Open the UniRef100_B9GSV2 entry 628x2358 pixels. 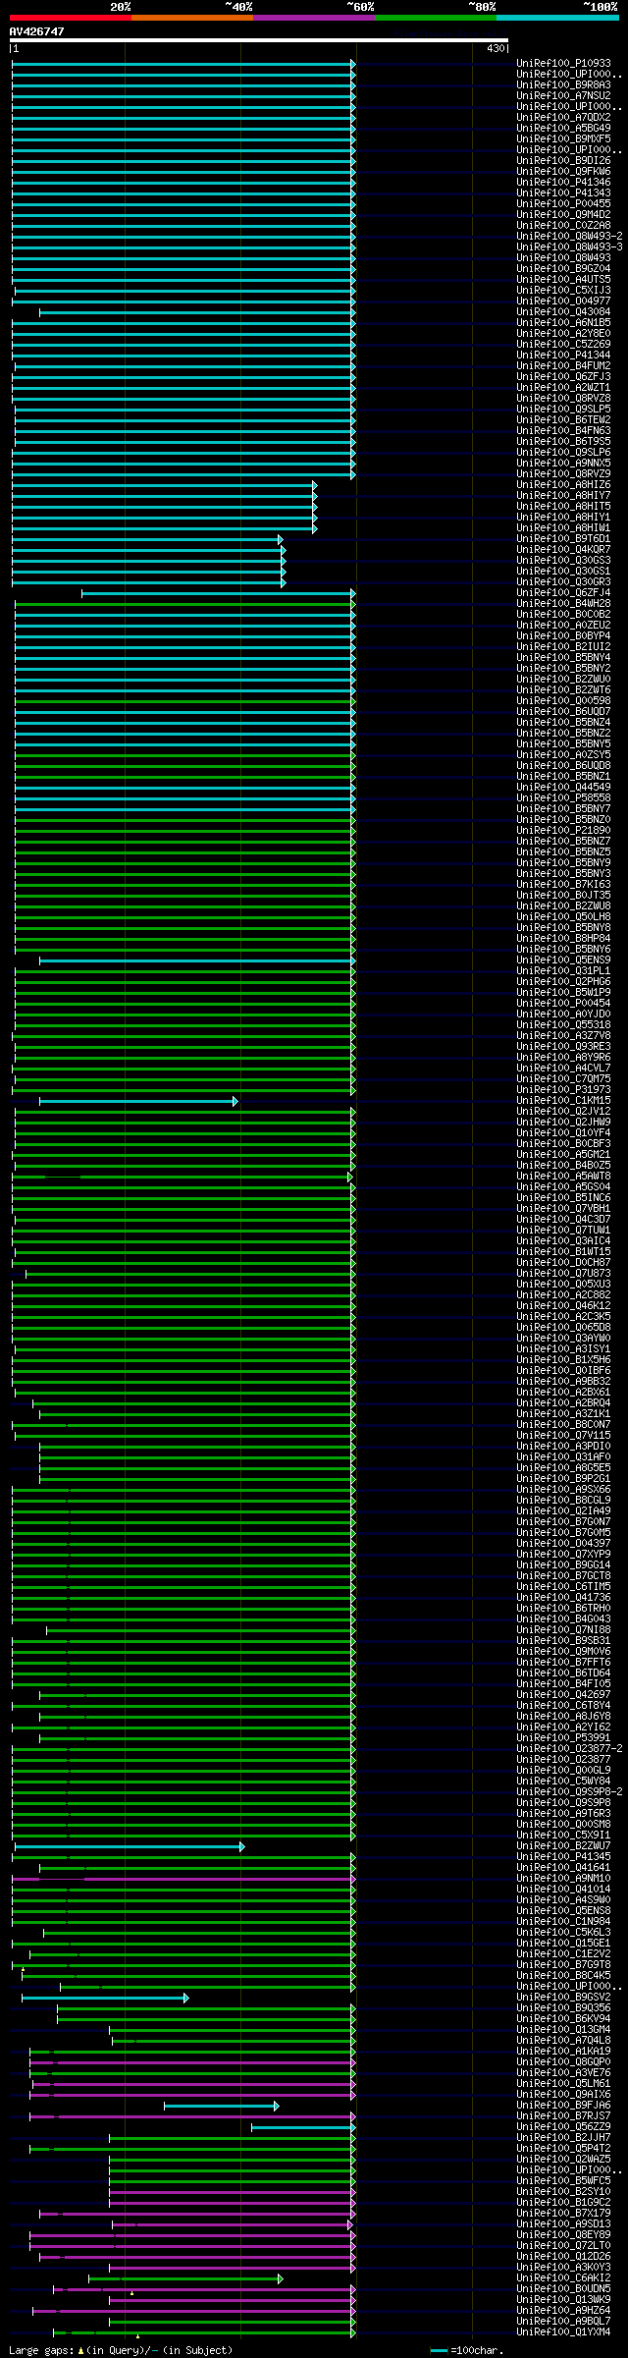563,1998
